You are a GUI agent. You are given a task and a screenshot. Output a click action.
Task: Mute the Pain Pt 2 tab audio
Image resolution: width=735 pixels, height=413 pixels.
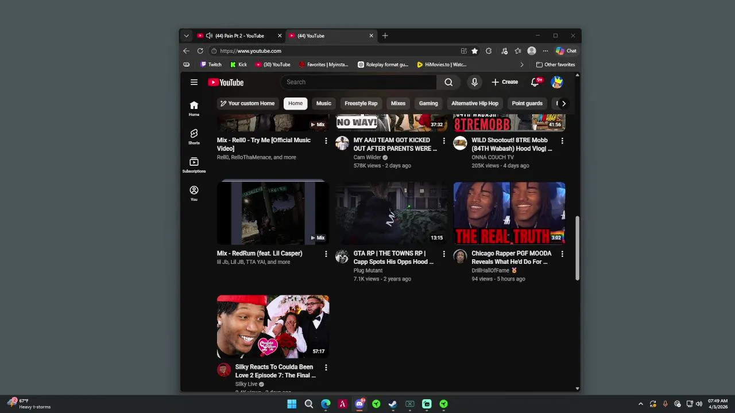click(209, 36)
